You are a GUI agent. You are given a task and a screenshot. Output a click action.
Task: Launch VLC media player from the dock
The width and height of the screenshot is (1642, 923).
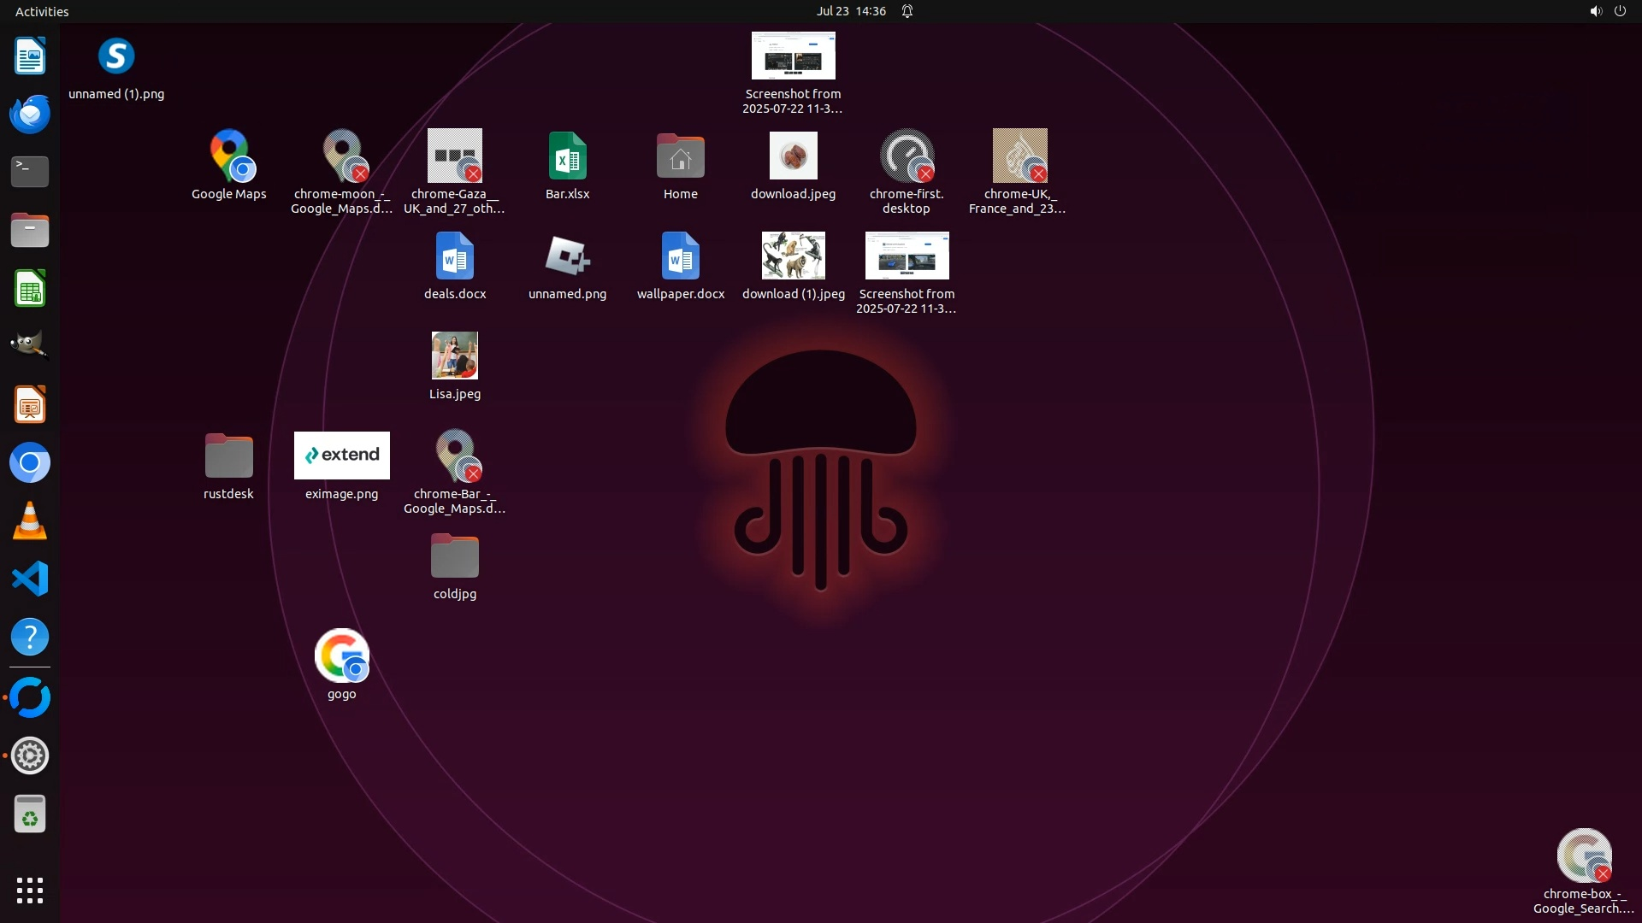(30, 521)
